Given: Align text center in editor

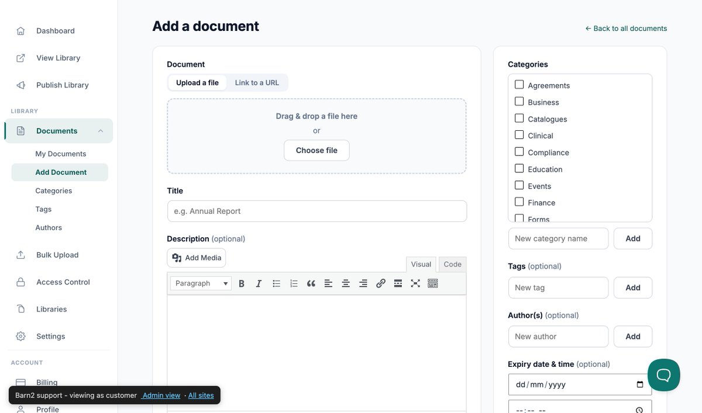Looking at the screenshot, I should [346, 283].
